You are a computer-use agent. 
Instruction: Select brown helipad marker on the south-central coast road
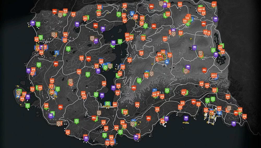pyautogui.click(x=133, y=124)
